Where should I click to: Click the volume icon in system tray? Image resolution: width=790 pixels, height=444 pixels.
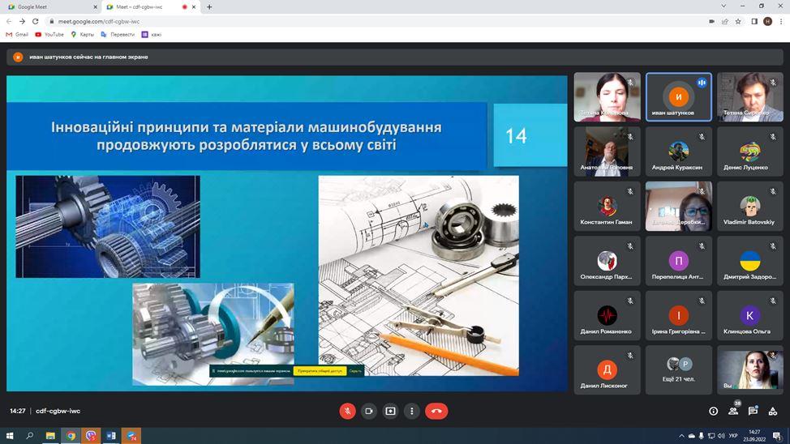click(x=721, y=436)
